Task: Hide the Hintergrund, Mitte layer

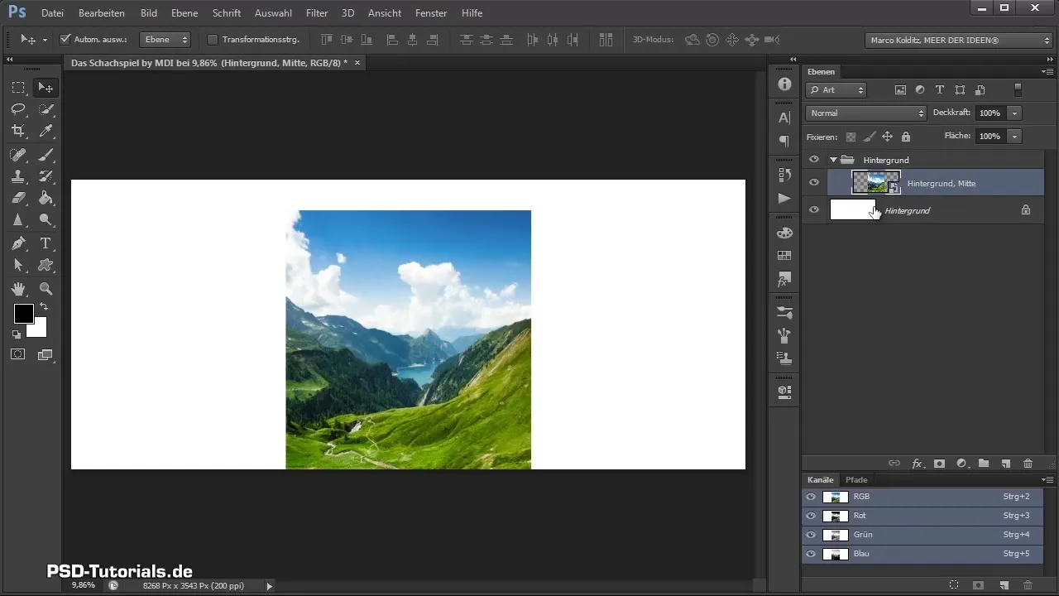Action: click(x=814, y=183)
